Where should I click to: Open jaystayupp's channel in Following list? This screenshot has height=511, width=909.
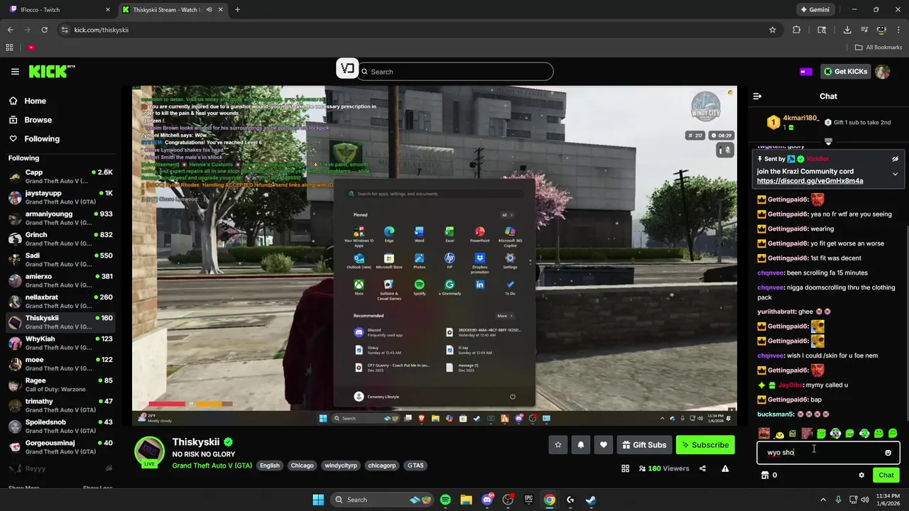[x=60, y=197]
